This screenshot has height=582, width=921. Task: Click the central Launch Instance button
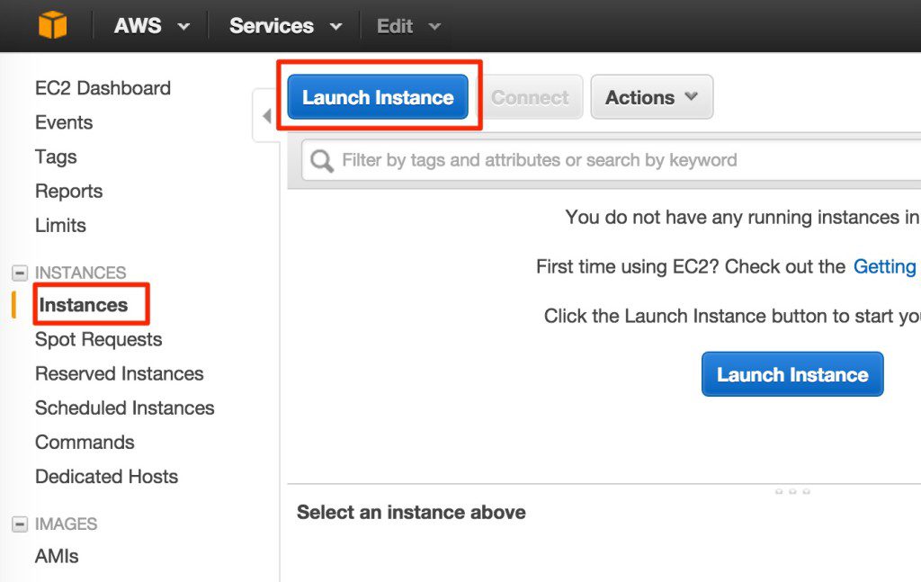tap(791, 374)
